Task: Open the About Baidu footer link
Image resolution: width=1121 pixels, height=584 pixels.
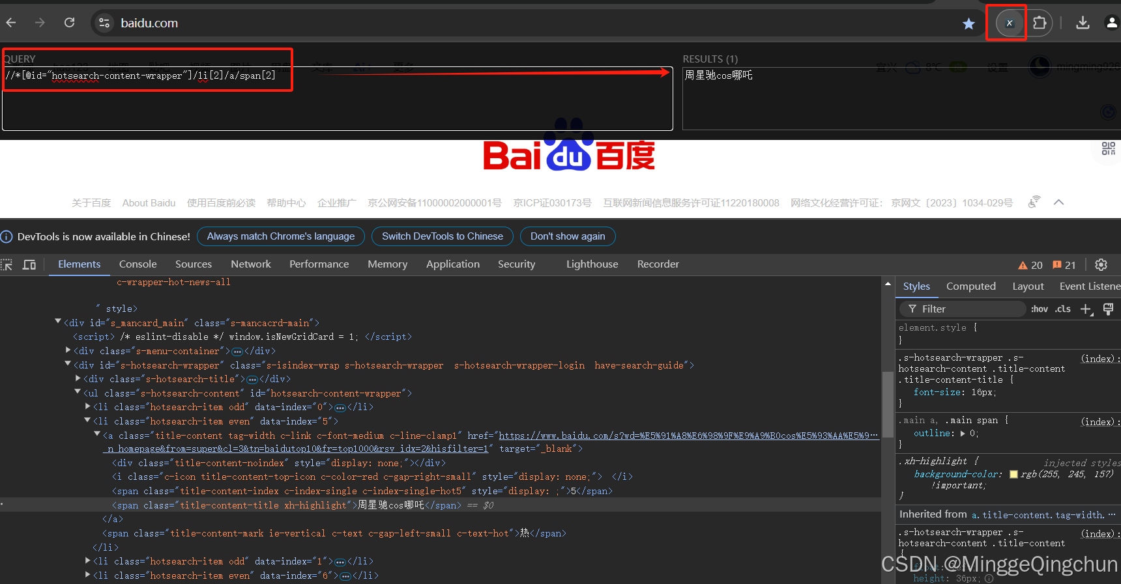Action: [149, 203]
